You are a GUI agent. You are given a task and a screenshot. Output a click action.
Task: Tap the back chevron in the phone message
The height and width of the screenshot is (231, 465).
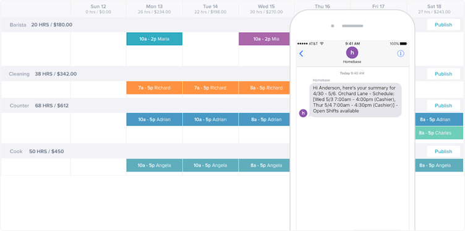tap(301, 54)
